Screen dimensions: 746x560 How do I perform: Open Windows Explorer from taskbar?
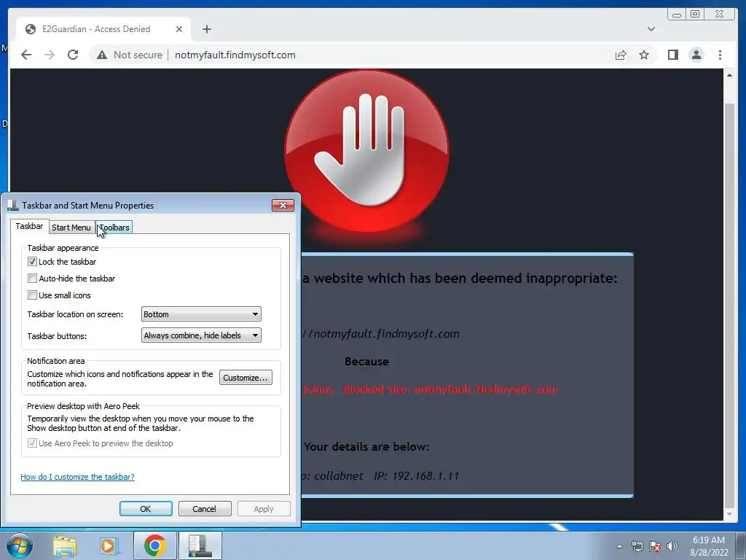point(65,545)
